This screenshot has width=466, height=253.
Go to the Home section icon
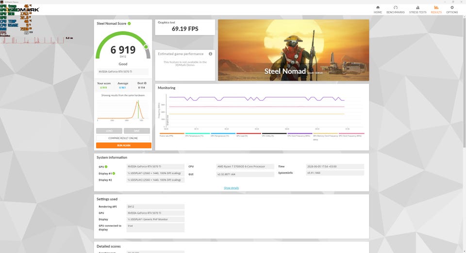pyautogui.click(x=378, y=7)
